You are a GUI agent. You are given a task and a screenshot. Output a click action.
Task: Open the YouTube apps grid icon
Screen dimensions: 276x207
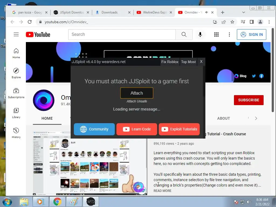[x=216, y=34]
